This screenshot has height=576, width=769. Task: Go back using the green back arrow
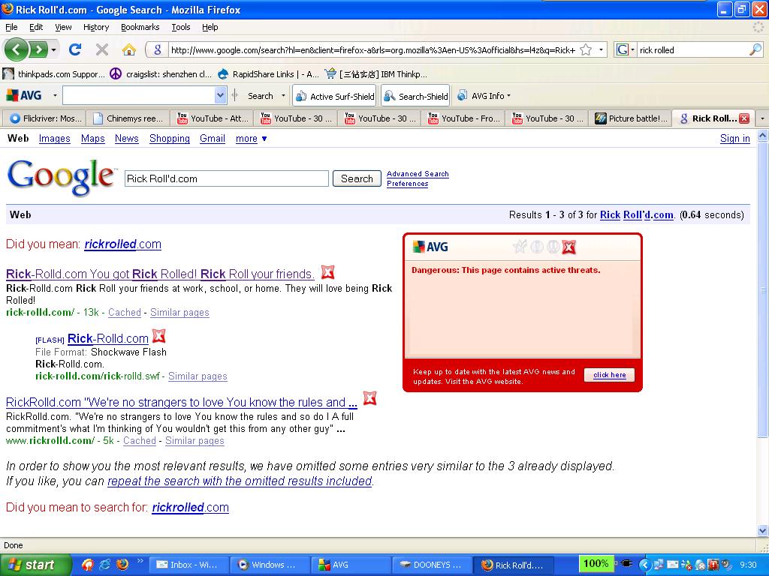[x=17, y=49]
